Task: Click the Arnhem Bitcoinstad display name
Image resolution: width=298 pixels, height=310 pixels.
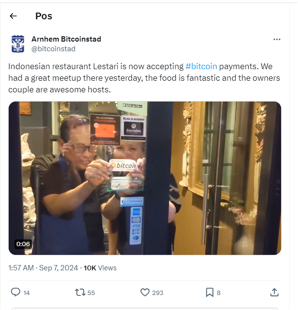Action: pos(66,39)
